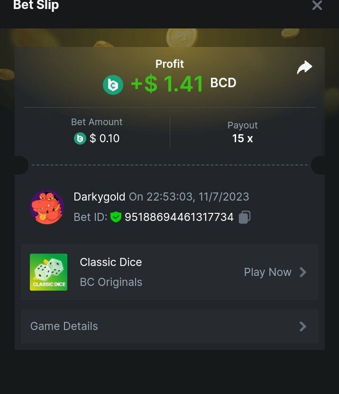
Task: Close the Bet Slip dialog
Action: click(317, 5)
